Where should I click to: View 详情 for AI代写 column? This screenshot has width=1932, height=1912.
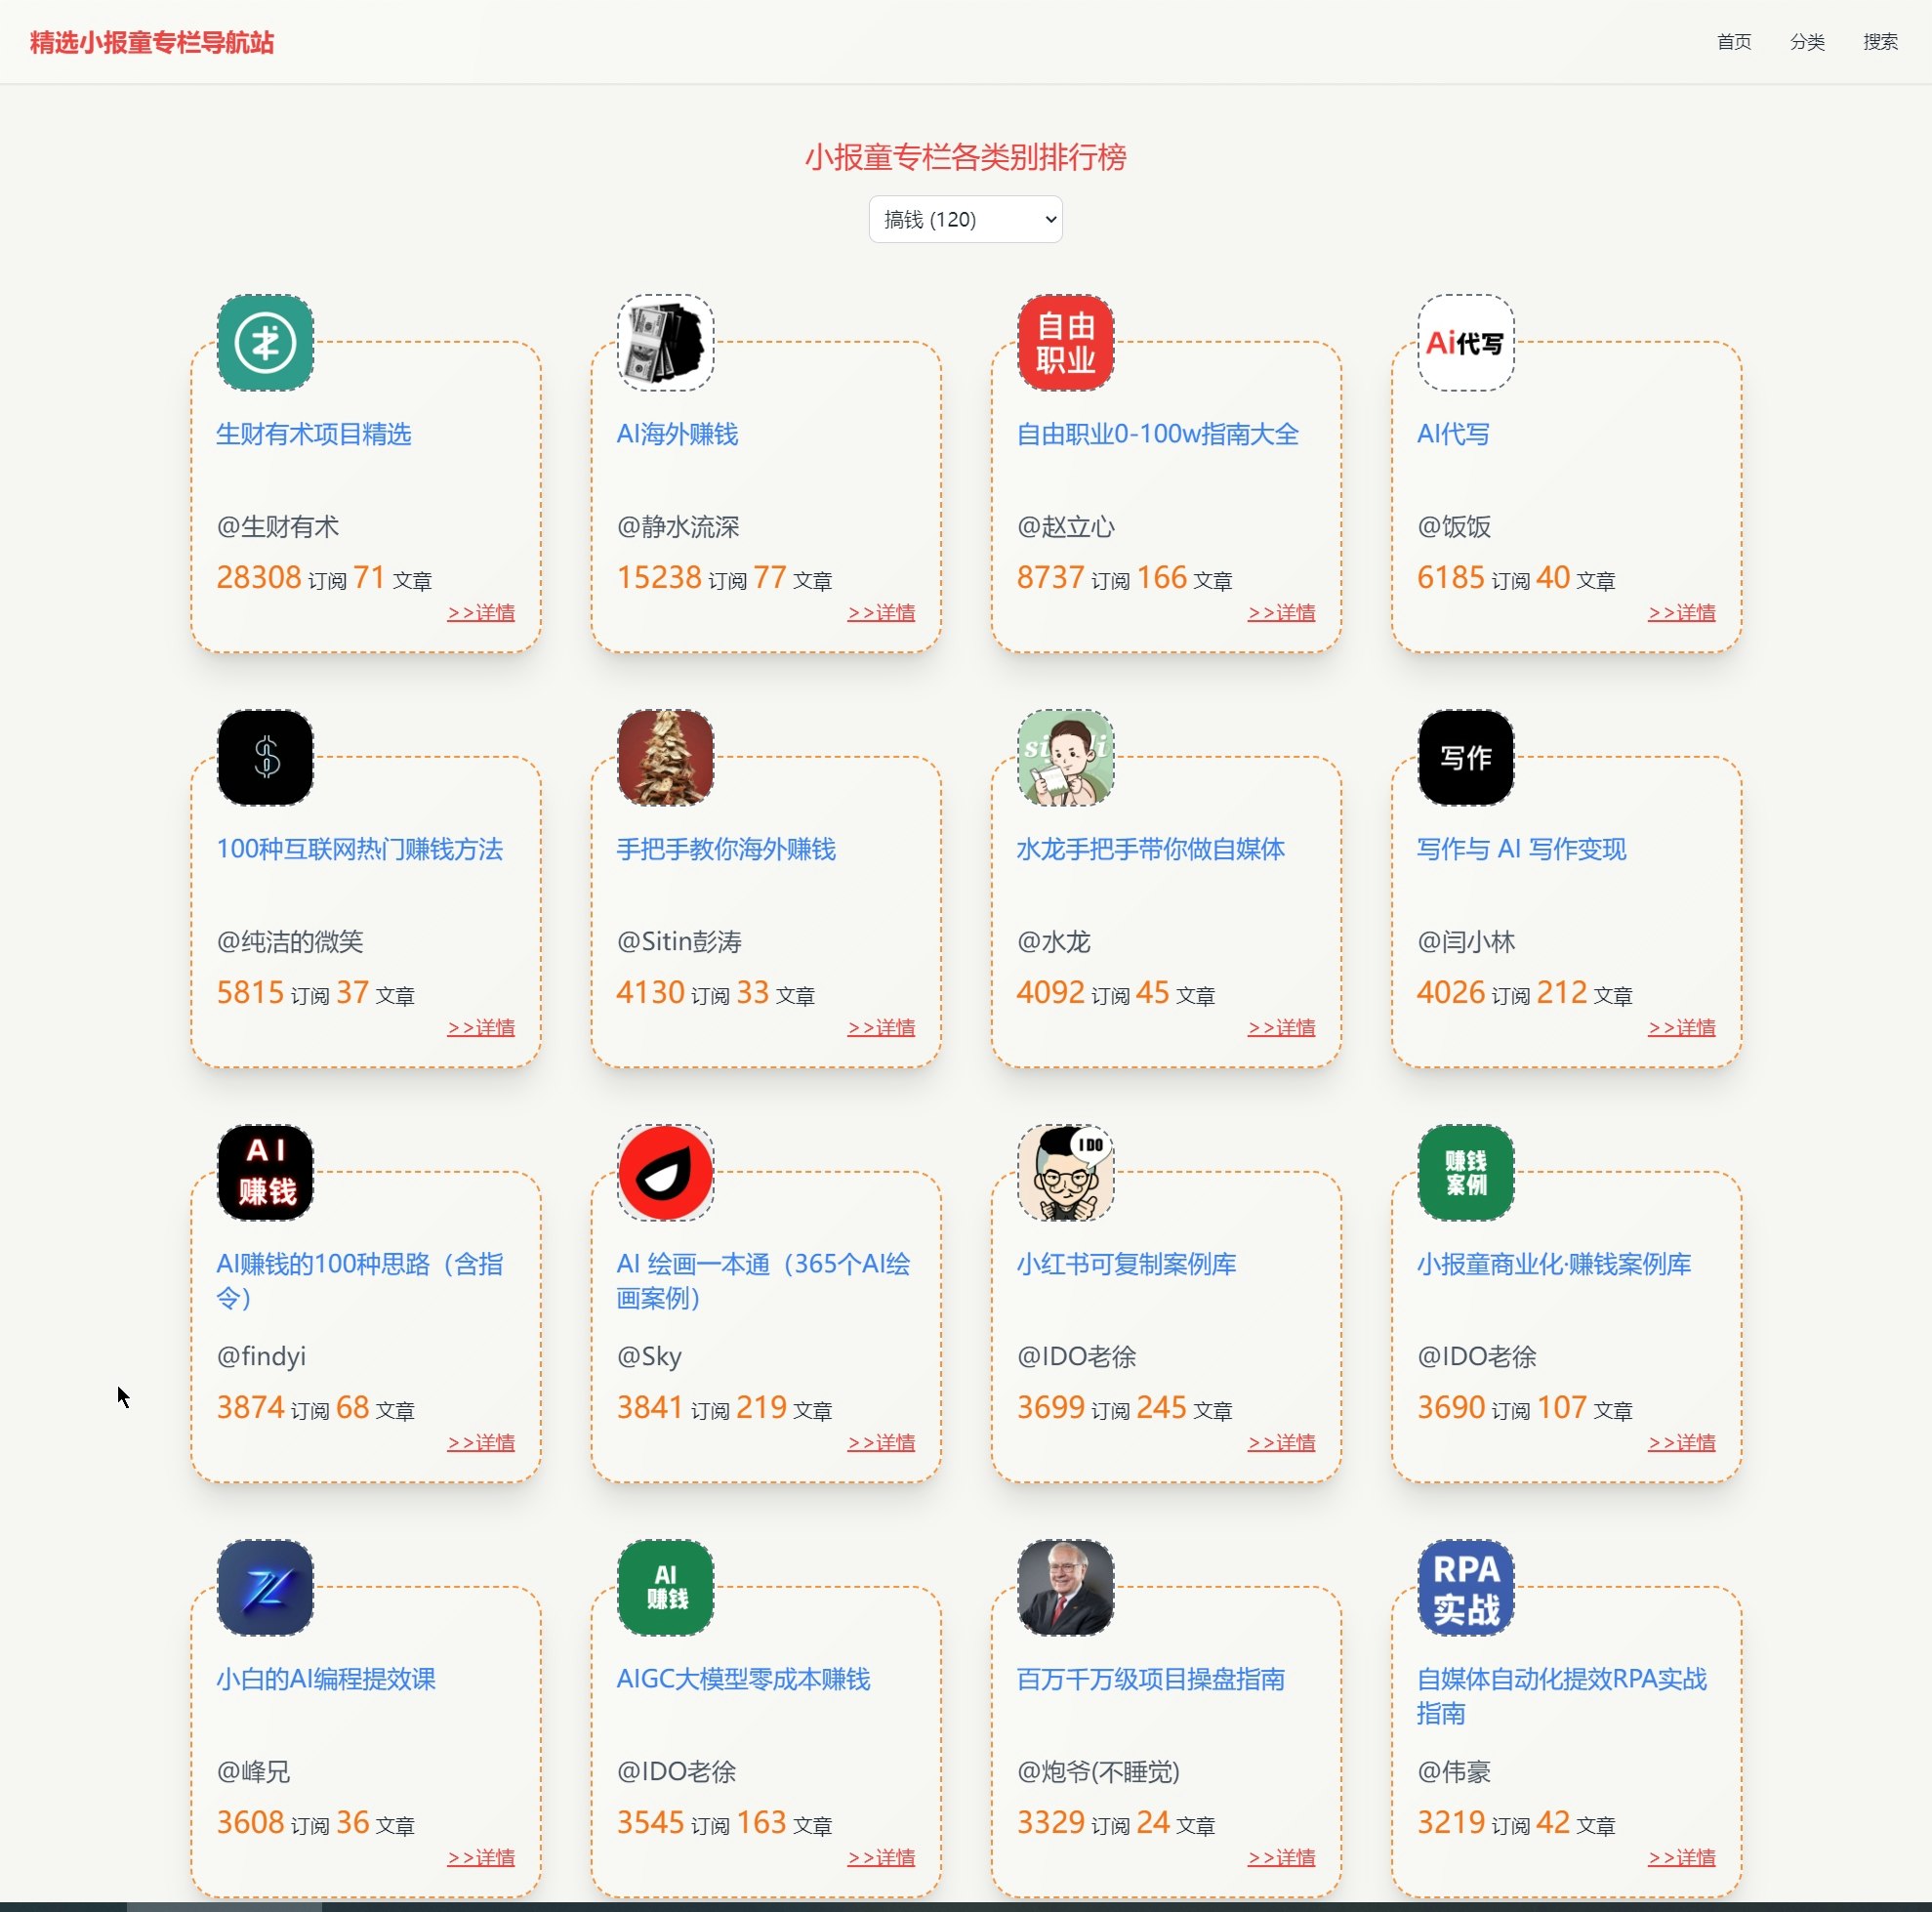click(1681, 612)
